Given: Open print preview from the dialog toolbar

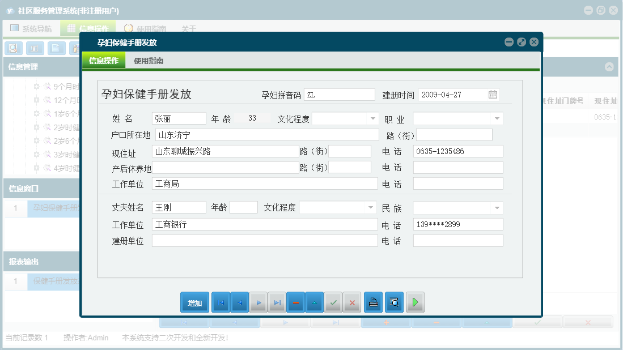Looking at the screenshot, I should [x=393, y=302].
